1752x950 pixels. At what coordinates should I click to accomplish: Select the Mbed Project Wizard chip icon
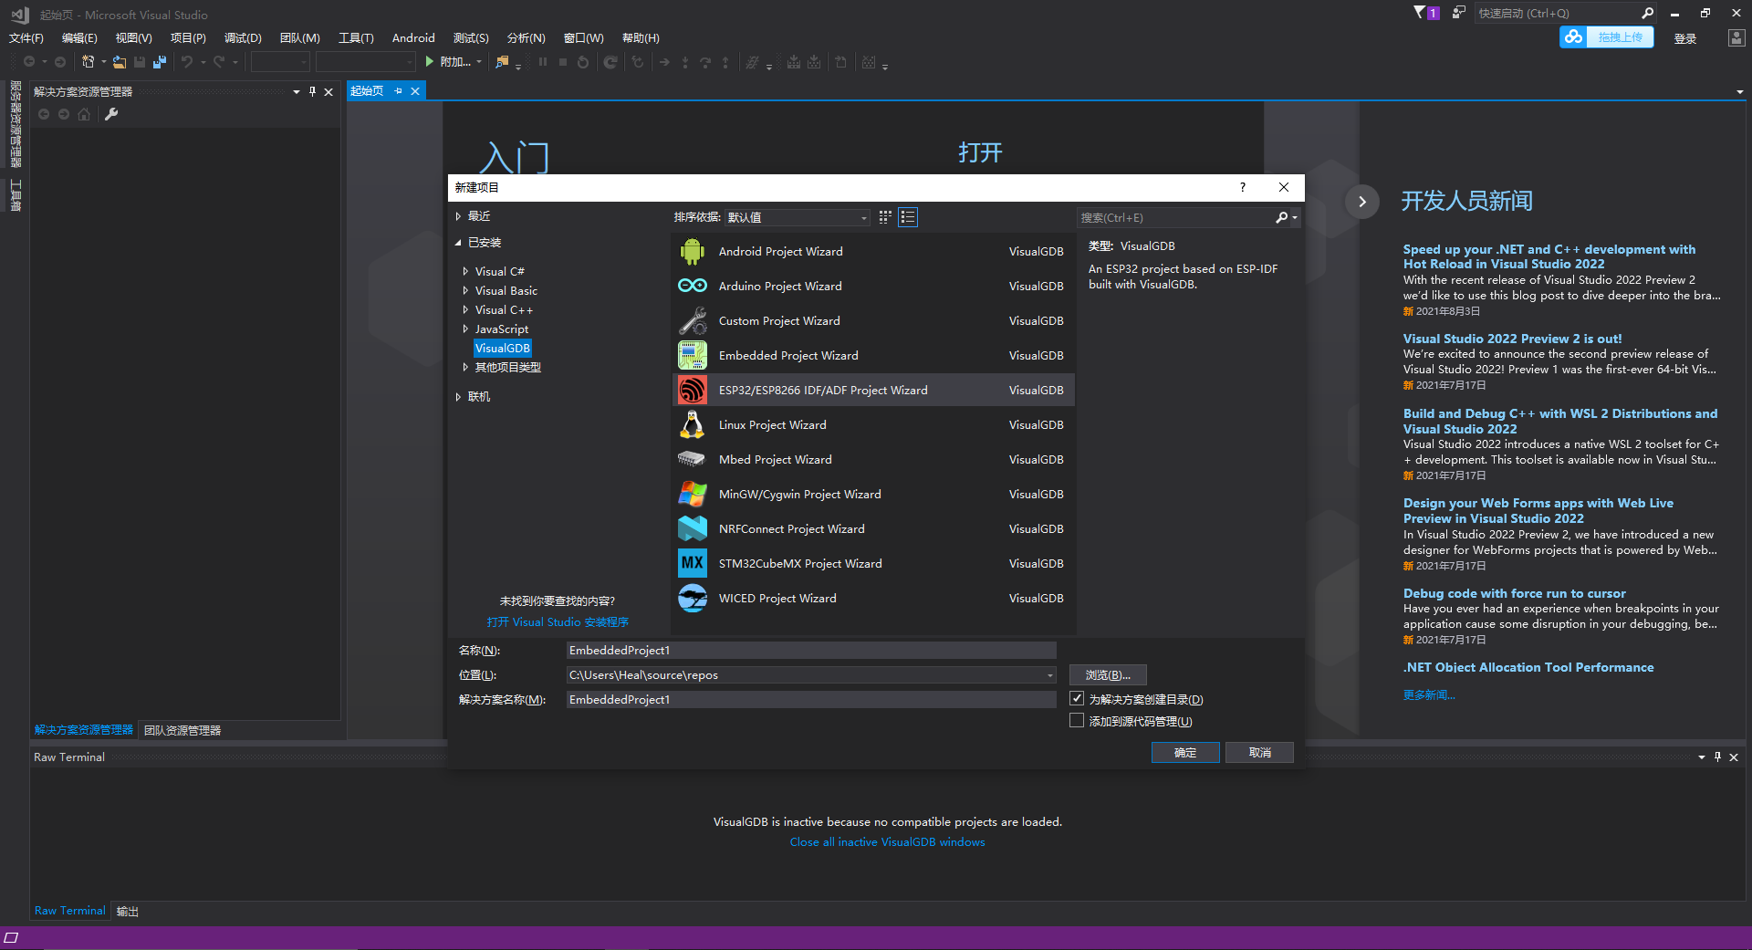click(x=693, y=459)
